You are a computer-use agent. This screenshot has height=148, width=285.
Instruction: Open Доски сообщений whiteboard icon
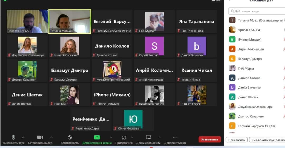(x=148, y=137)
